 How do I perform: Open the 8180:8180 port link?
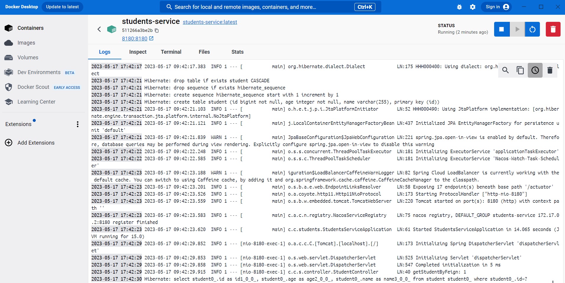coord(134,38)
